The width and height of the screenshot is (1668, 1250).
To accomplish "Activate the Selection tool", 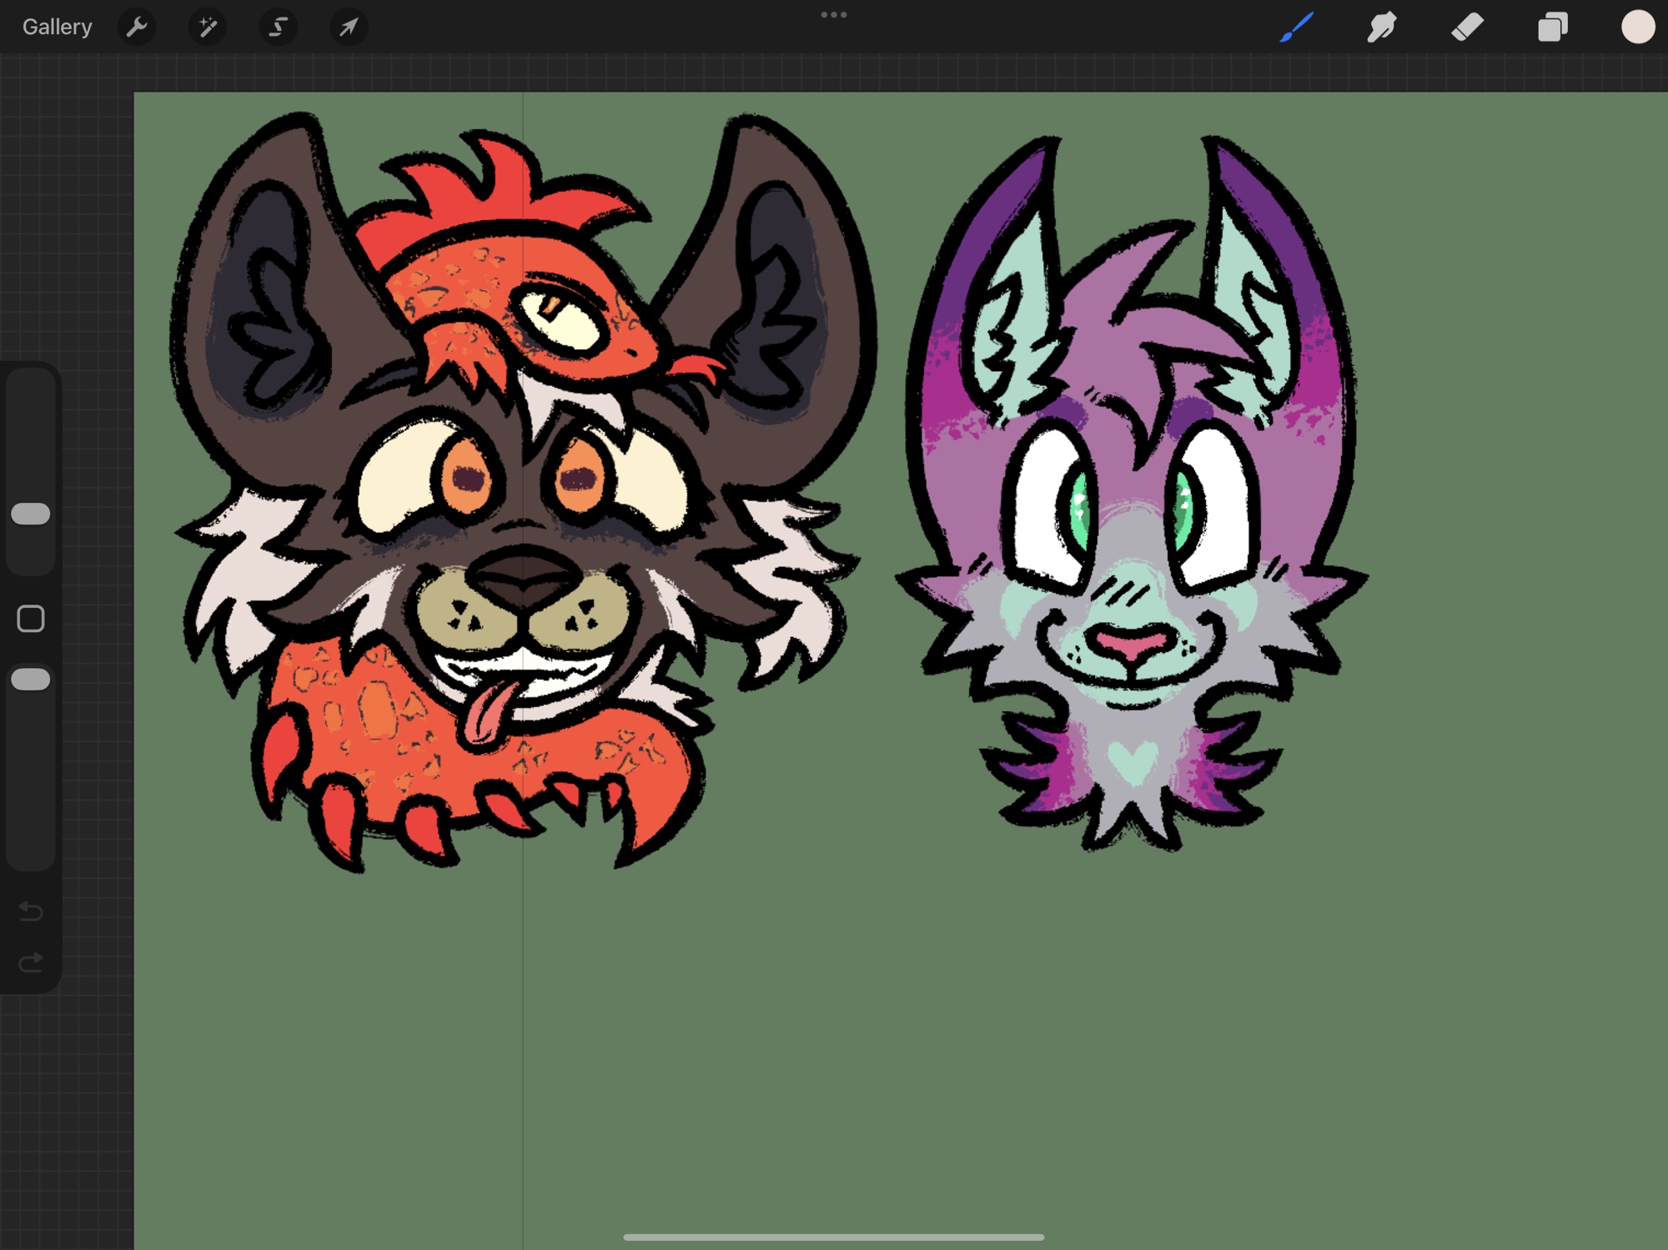I will [278, 28].
